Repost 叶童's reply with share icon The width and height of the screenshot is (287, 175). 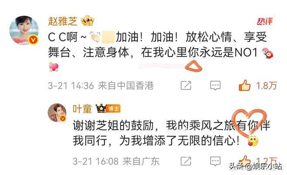point(186,161)
